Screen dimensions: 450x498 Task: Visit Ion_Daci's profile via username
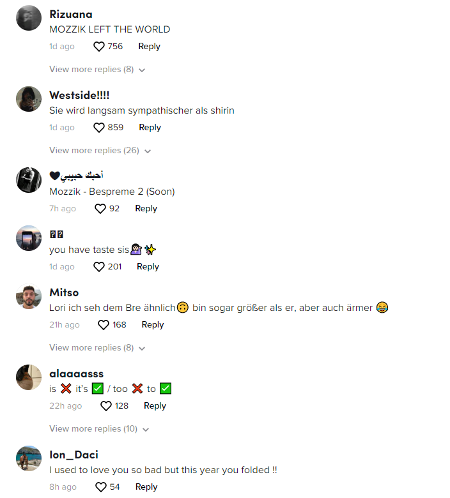click(x=74, y=455)
